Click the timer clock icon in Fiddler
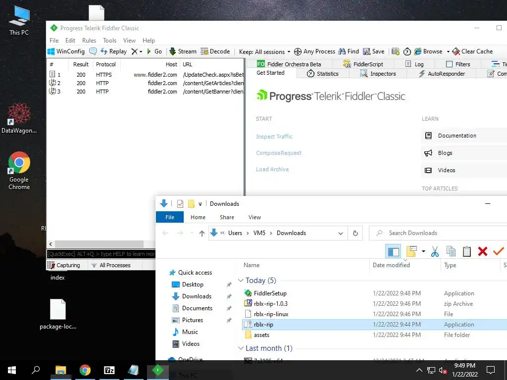Screen dimensions: 507x380 click(407, 51)
